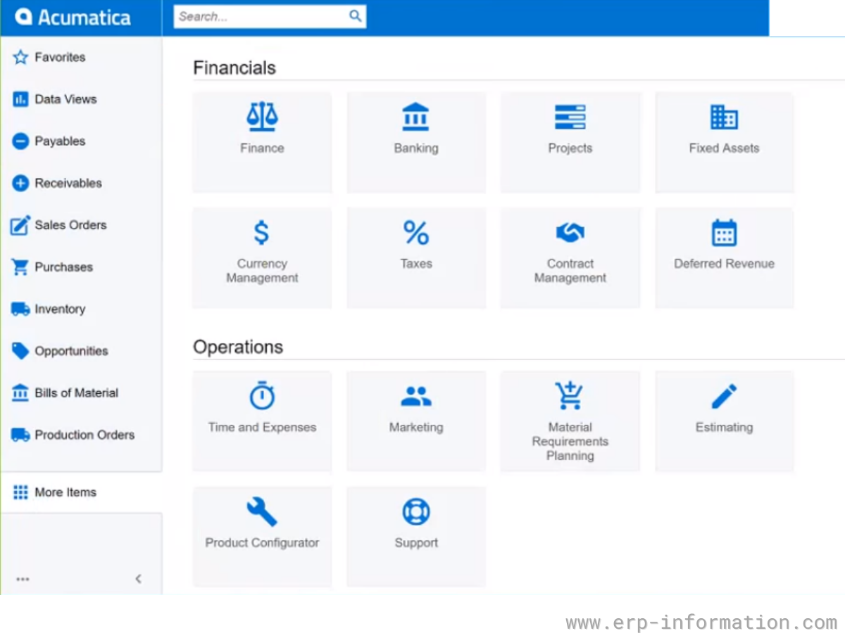Open the Banking tile label
The image size is (845, 633).
pos(416,148)
